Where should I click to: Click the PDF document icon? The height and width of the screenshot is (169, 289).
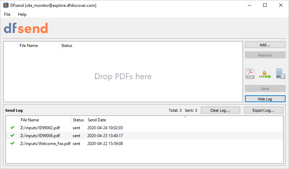250,74
